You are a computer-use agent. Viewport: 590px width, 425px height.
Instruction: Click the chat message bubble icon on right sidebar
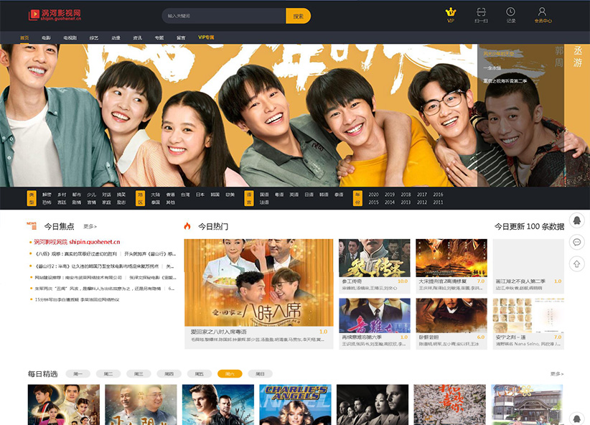[576, 242]
